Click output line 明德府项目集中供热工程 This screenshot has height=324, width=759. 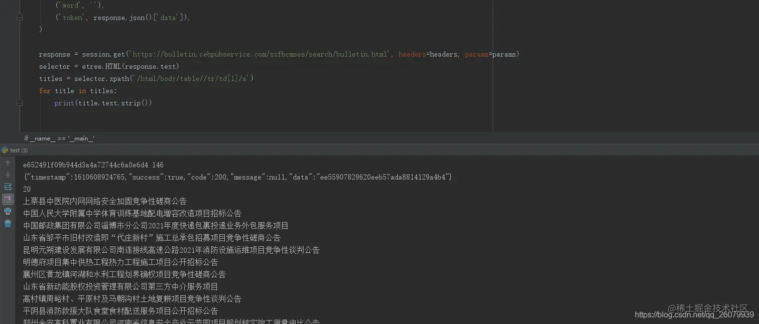(120, 262)
